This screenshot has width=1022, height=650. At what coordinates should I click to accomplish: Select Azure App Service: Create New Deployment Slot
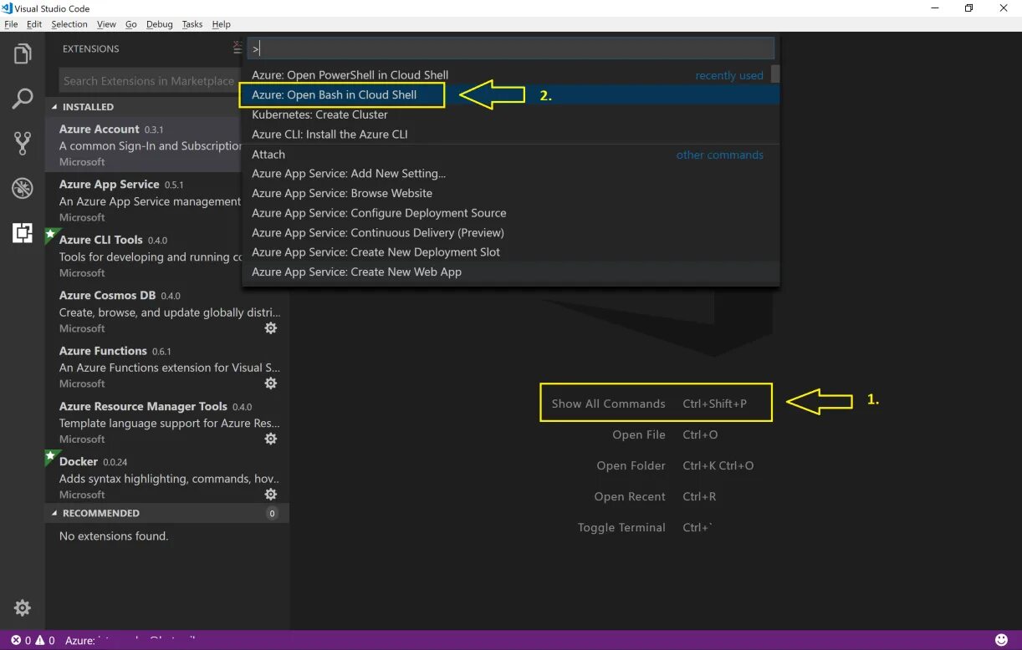tap(511, 252)
